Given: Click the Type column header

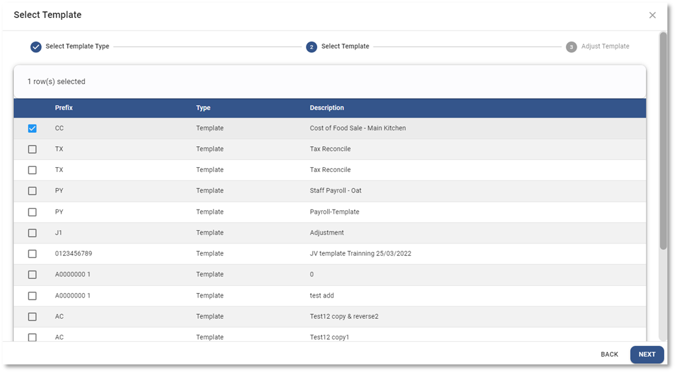Looking at the screenshot, I should pos(203,108).
